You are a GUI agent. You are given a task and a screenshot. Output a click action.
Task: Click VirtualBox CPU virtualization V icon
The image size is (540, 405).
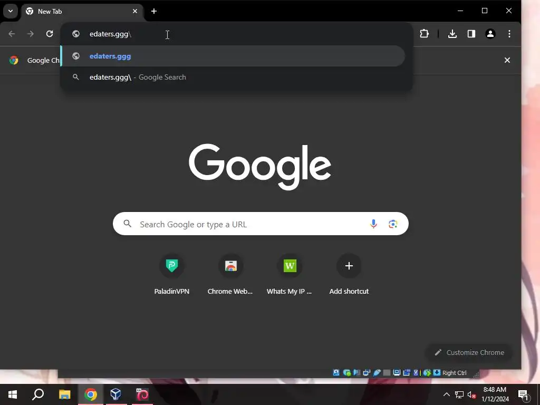(416, 373)
